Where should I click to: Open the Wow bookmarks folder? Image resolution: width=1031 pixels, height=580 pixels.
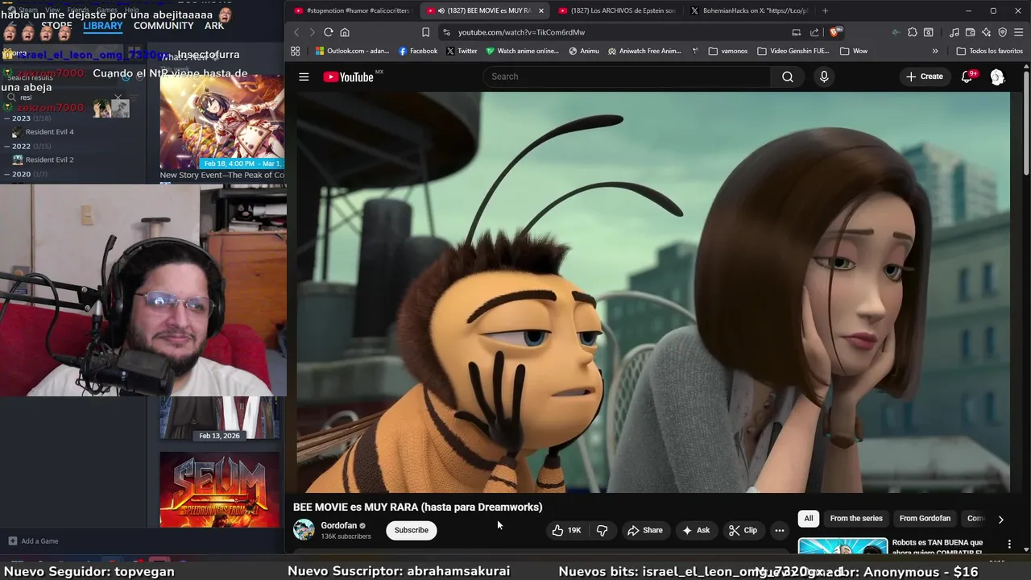point(853,51)
